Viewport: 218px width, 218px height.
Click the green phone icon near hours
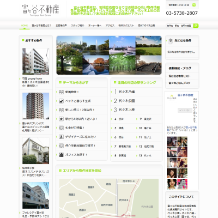click(x=194, y=5)
